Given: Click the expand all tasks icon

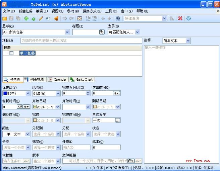Looking at the screenshot, I should pyautogui.click(x=88, y=18).
